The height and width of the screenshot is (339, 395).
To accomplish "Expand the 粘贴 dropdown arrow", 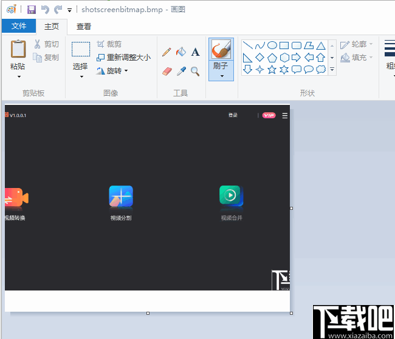I will pos(19,76).
